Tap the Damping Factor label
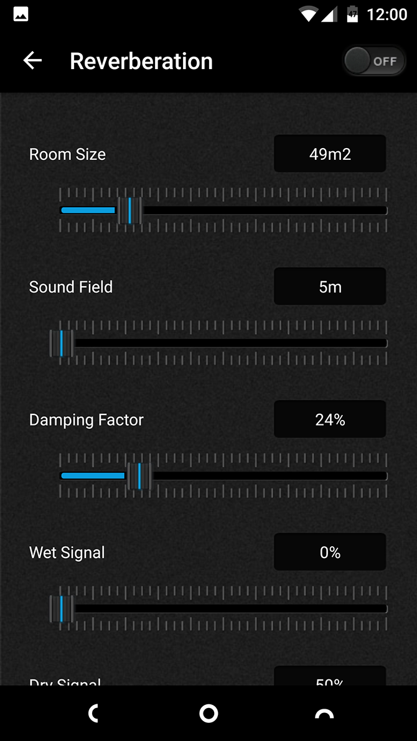417x741 pixels. [x=87, y=420]
